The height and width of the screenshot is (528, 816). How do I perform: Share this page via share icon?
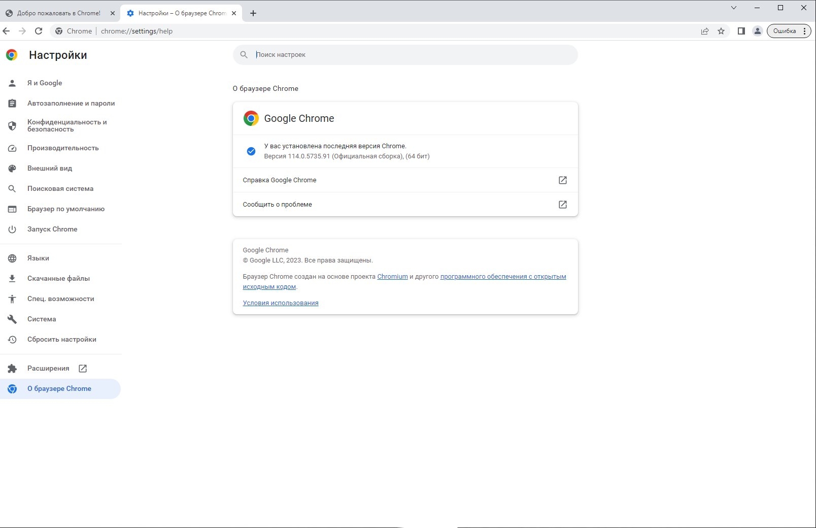click(705, 31)
